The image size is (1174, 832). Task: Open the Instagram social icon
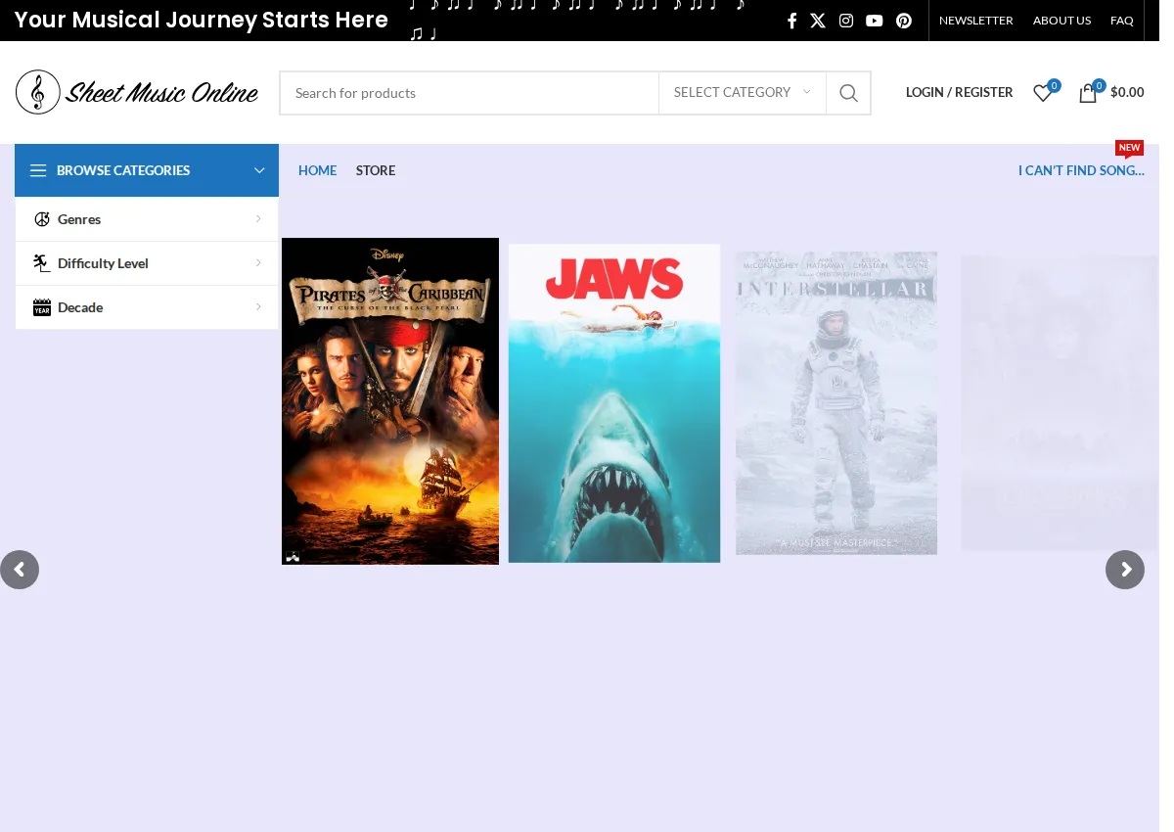[x=846, y=21]
